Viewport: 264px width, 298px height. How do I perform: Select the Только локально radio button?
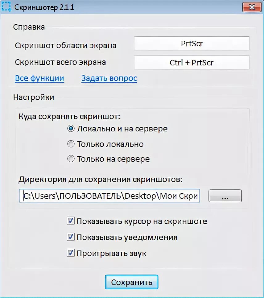pyautogui.click(x=71, y=144)
